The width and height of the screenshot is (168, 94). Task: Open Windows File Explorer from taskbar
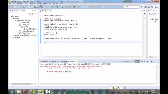click(x=19, y=92)
